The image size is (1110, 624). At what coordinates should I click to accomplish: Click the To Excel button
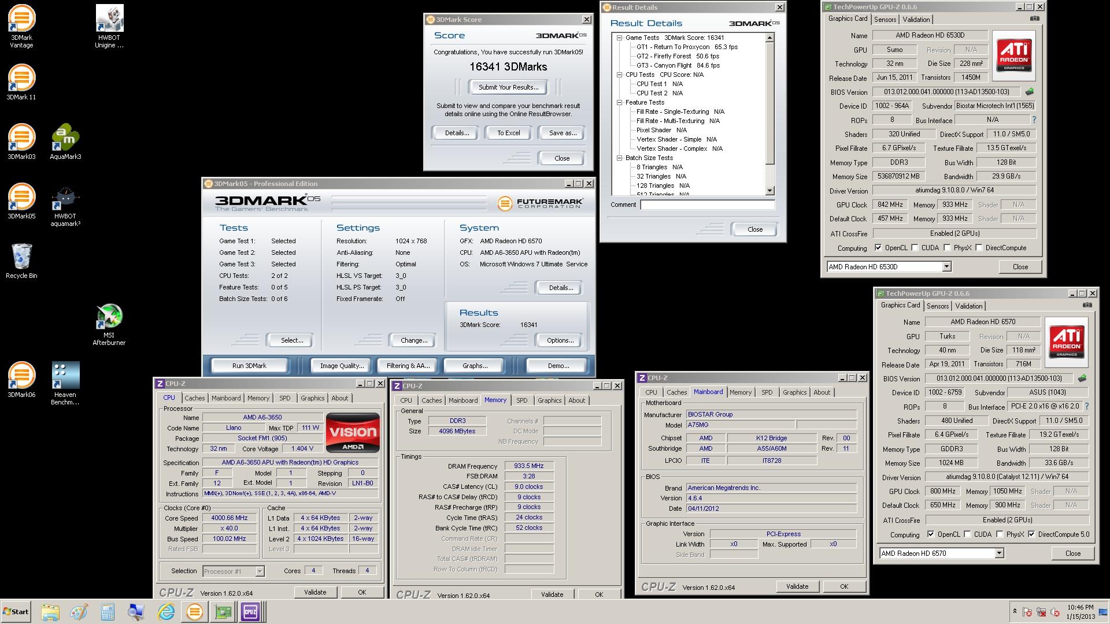click(509, 133)
